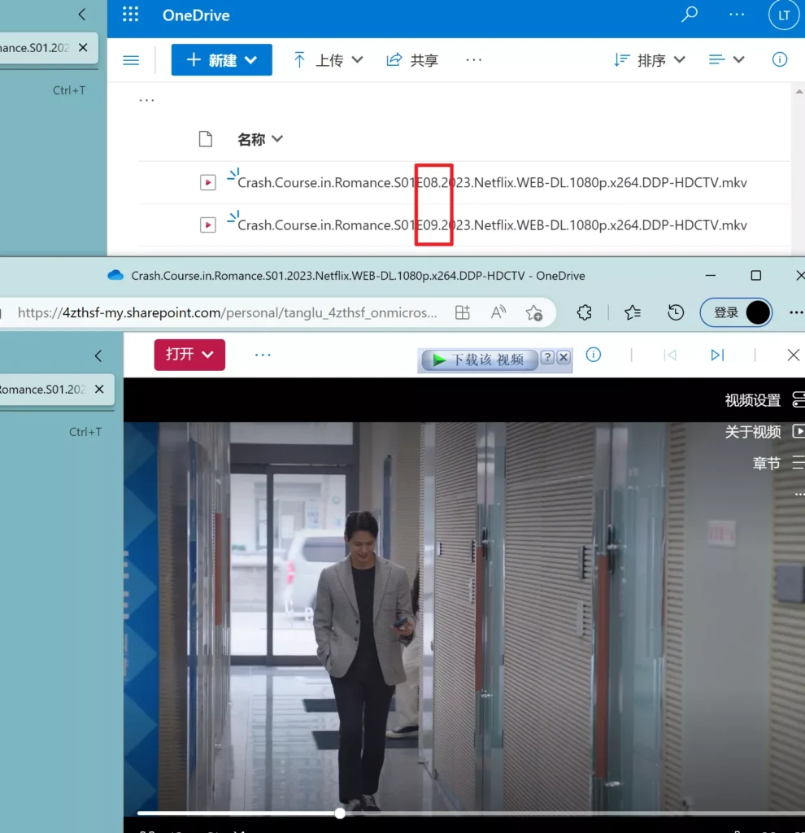Viewport: 805px width, 833px height.
Task: Click the read aloud icon in address bar
Action: point(498,312)
